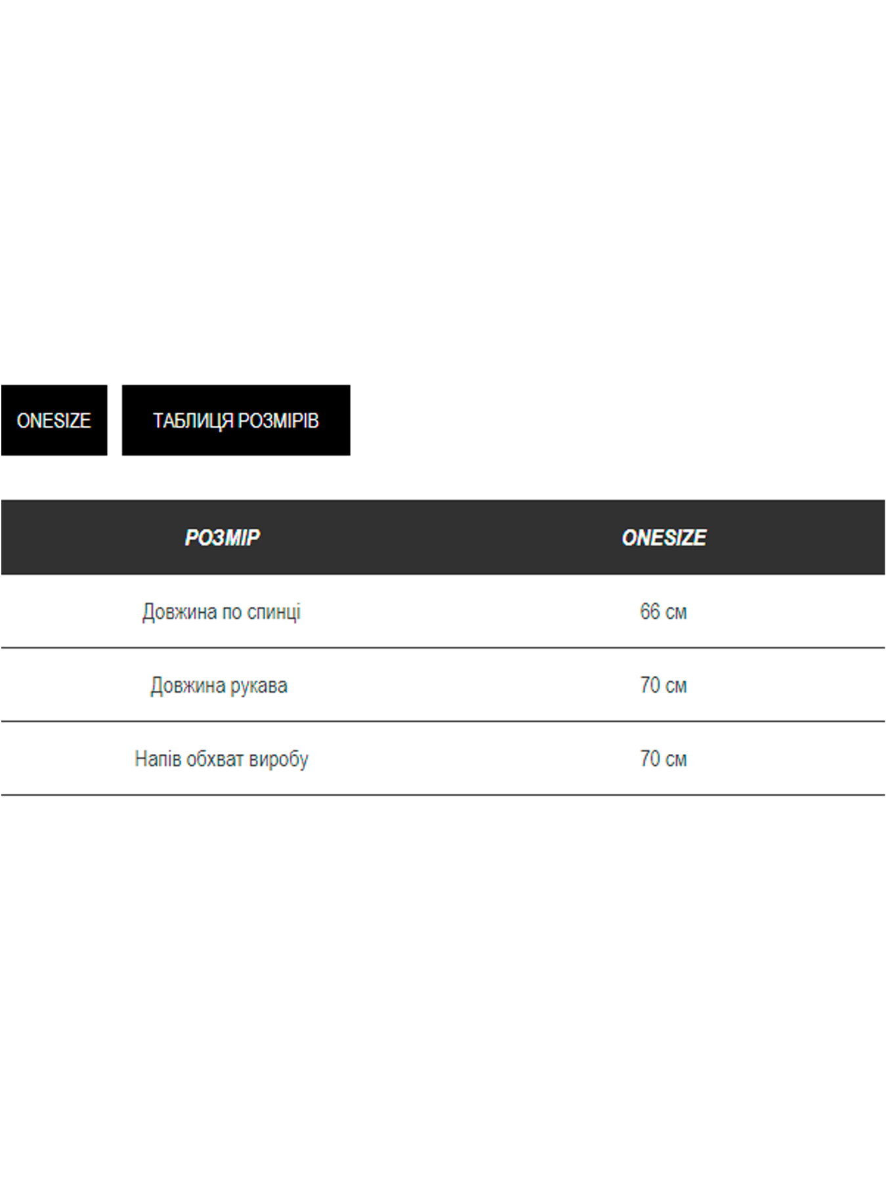Click the РОЗМІР column header
886x1181 pixels.
(x=222, y=537)
